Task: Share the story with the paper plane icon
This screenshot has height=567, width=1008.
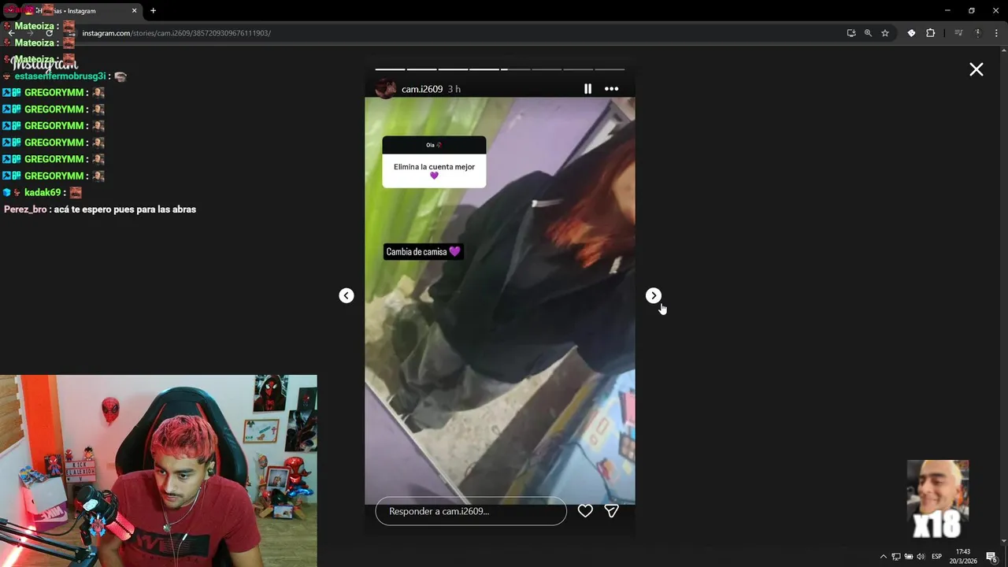Action: [x=611, y=511]
